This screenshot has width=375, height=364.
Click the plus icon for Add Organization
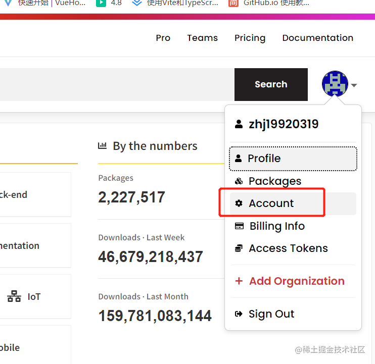point(239,281)
